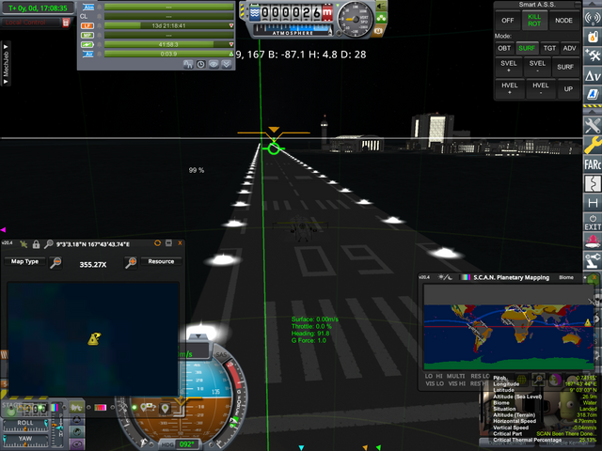602x451 pixels.
Task: Click the green tri-dot icon beside altimeter
Action: (381, 18)
